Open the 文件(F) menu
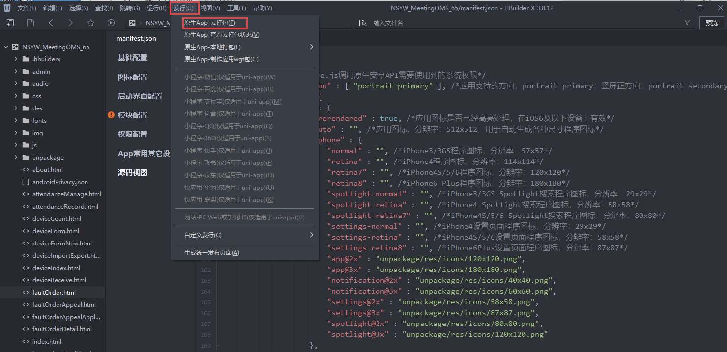The image size is (727, 352). point(27,8)
